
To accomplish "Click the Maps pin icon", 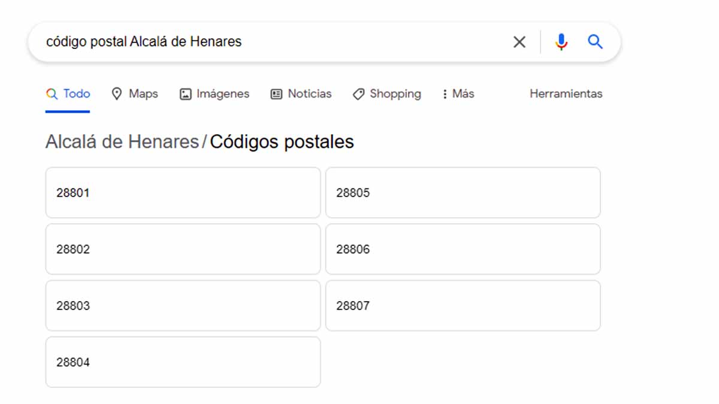I will click(117, 94).
